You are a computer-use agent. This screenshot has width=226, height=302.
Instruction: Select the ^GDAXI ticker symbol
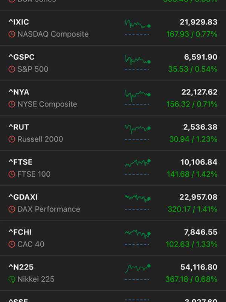[23, 197]
